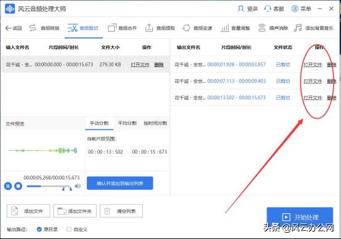The height and width of the screenshot is (239, 341).
Task: Select input file row 花千诚
Action: (x=85, y=65)
